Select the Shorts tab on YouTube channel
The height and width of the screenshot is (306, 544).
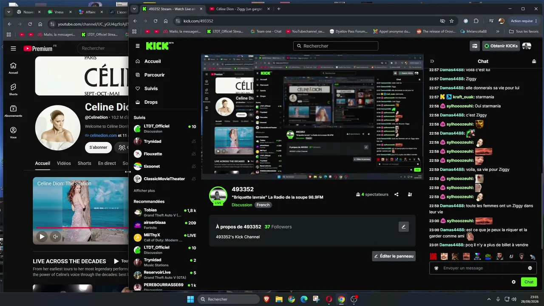point(85,163)
